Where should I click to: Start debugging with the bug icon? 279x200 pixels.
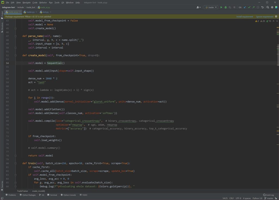[226, 7]
